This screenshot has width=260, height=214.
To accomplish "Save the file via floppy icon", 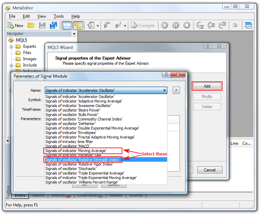I will (x=42, y=26).
